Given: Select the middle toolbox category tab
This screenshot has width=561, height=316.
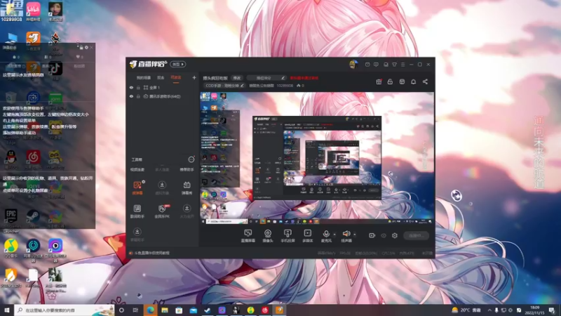Looking at the screenshot, I should pos(162,170).
